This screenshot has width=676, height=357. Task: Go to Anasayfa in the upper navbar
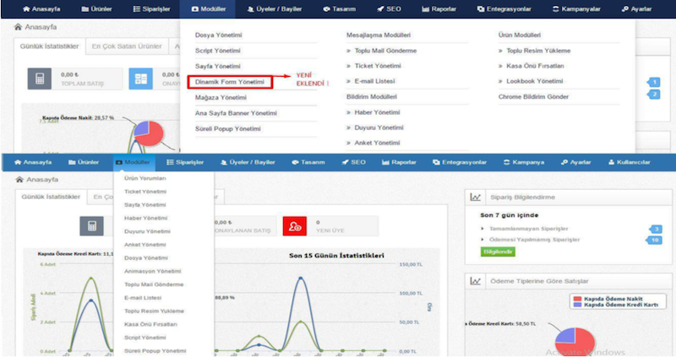(41, 9)
